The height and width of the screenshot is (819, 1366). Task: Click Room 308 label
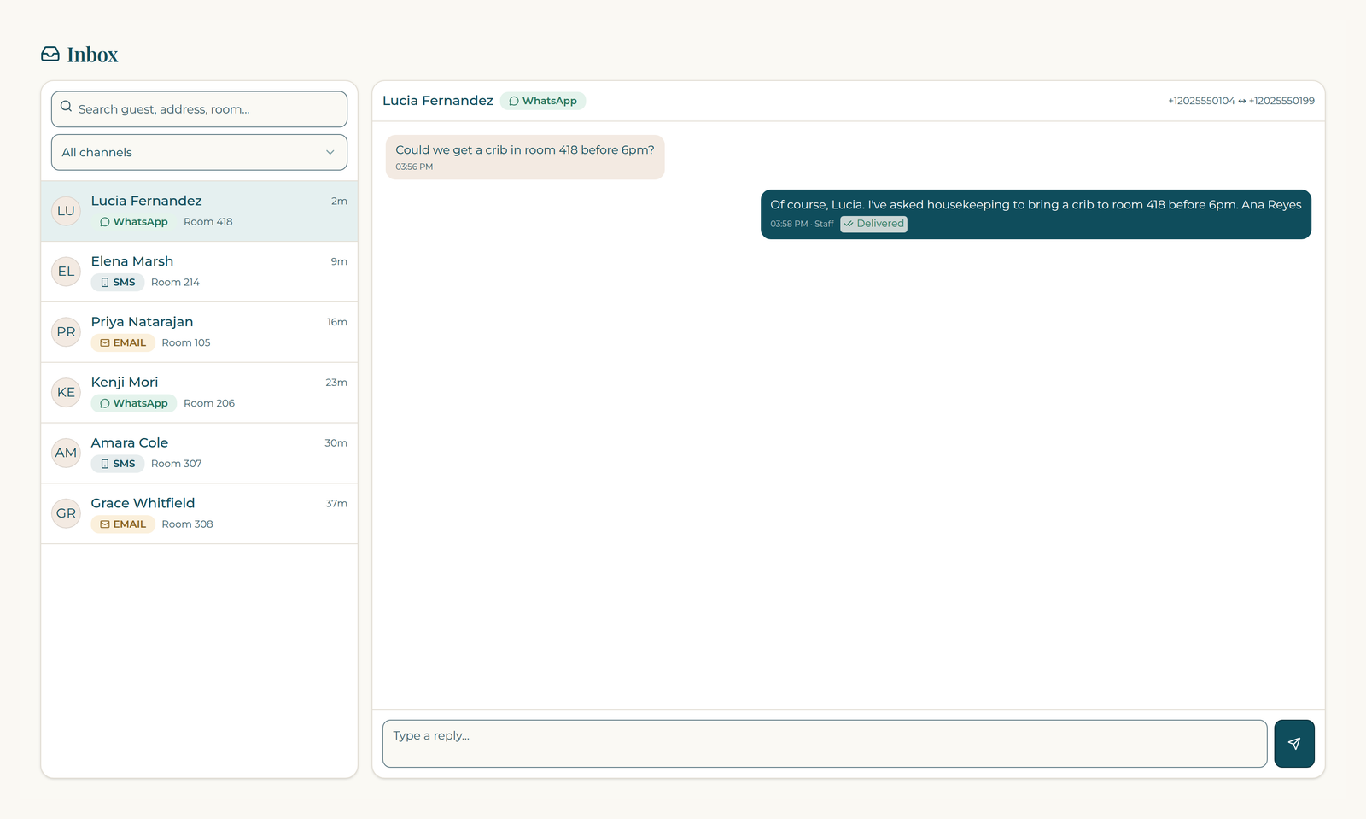188,524
